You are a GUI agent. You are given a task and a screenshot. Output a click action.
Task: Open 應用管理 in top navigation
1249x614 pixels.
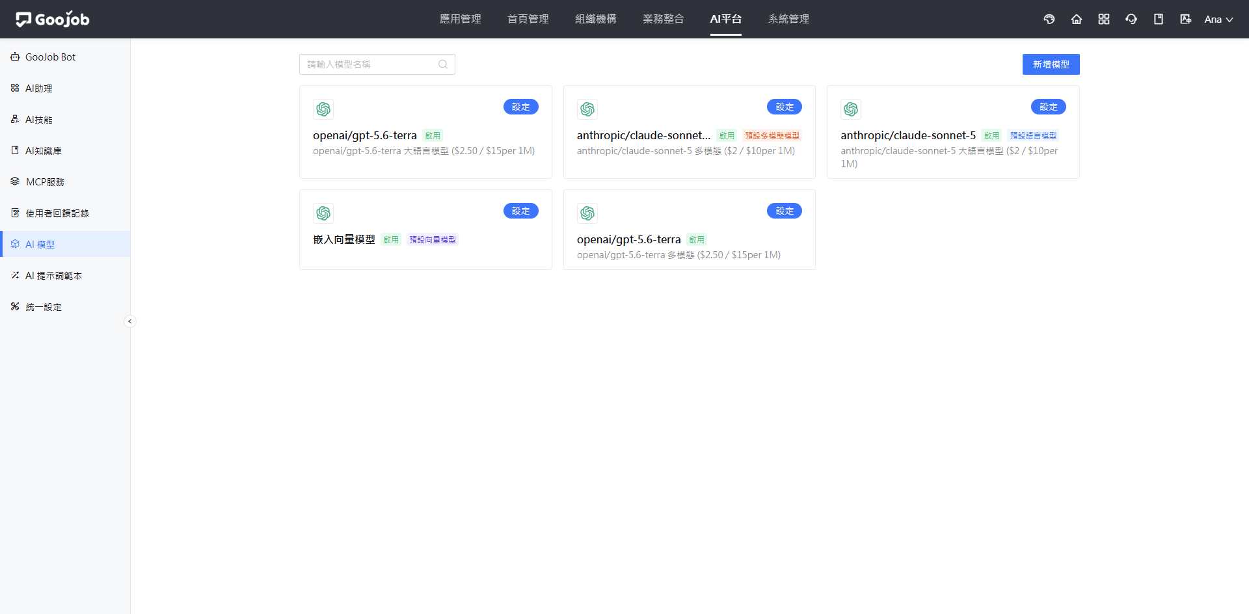pyautogui.click(x=461, y=19)
